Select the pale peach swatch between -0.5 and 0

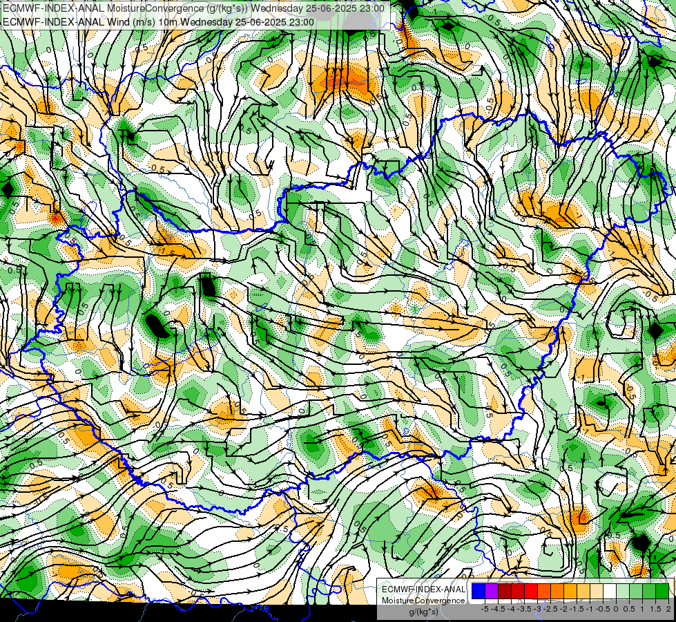597,592
